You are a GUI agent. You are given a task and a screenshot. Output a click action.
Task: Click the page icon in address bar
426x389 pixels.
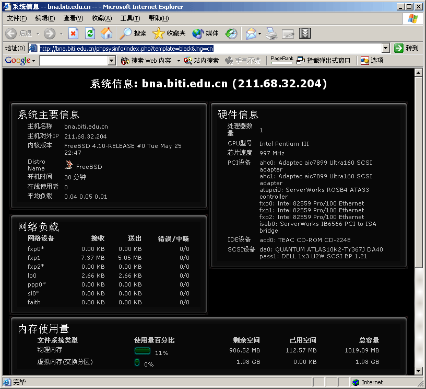pos(33,48)
